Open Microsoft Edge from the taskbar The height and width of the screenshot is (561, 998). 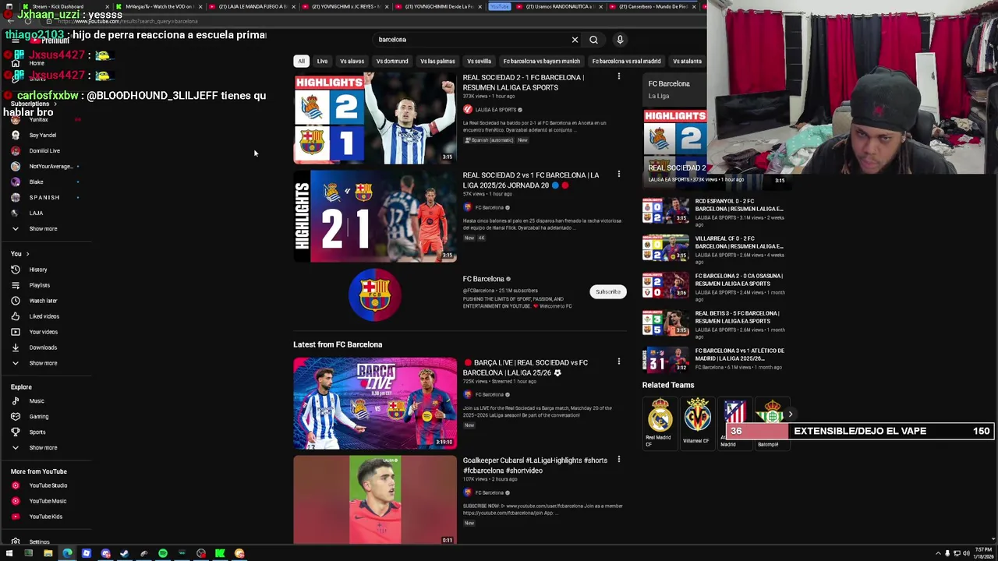(67, 554)
